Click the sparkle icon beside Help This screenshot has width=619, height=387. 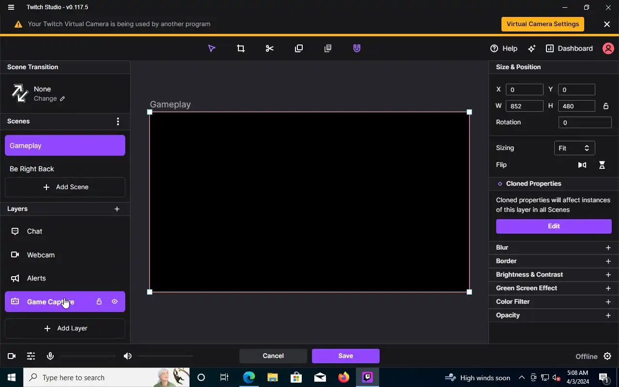click(531, 48)
